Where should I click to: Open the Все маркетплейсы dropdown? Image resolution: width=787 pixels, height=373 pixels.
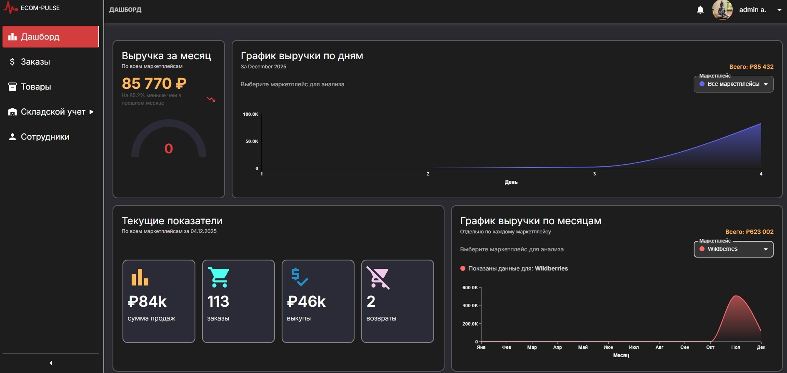click(733, 84)
